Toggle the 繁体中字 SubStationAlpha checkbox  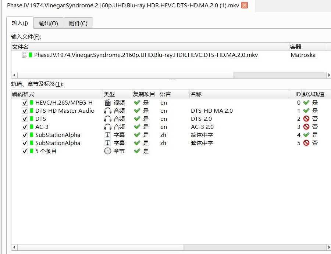(25, 143)
